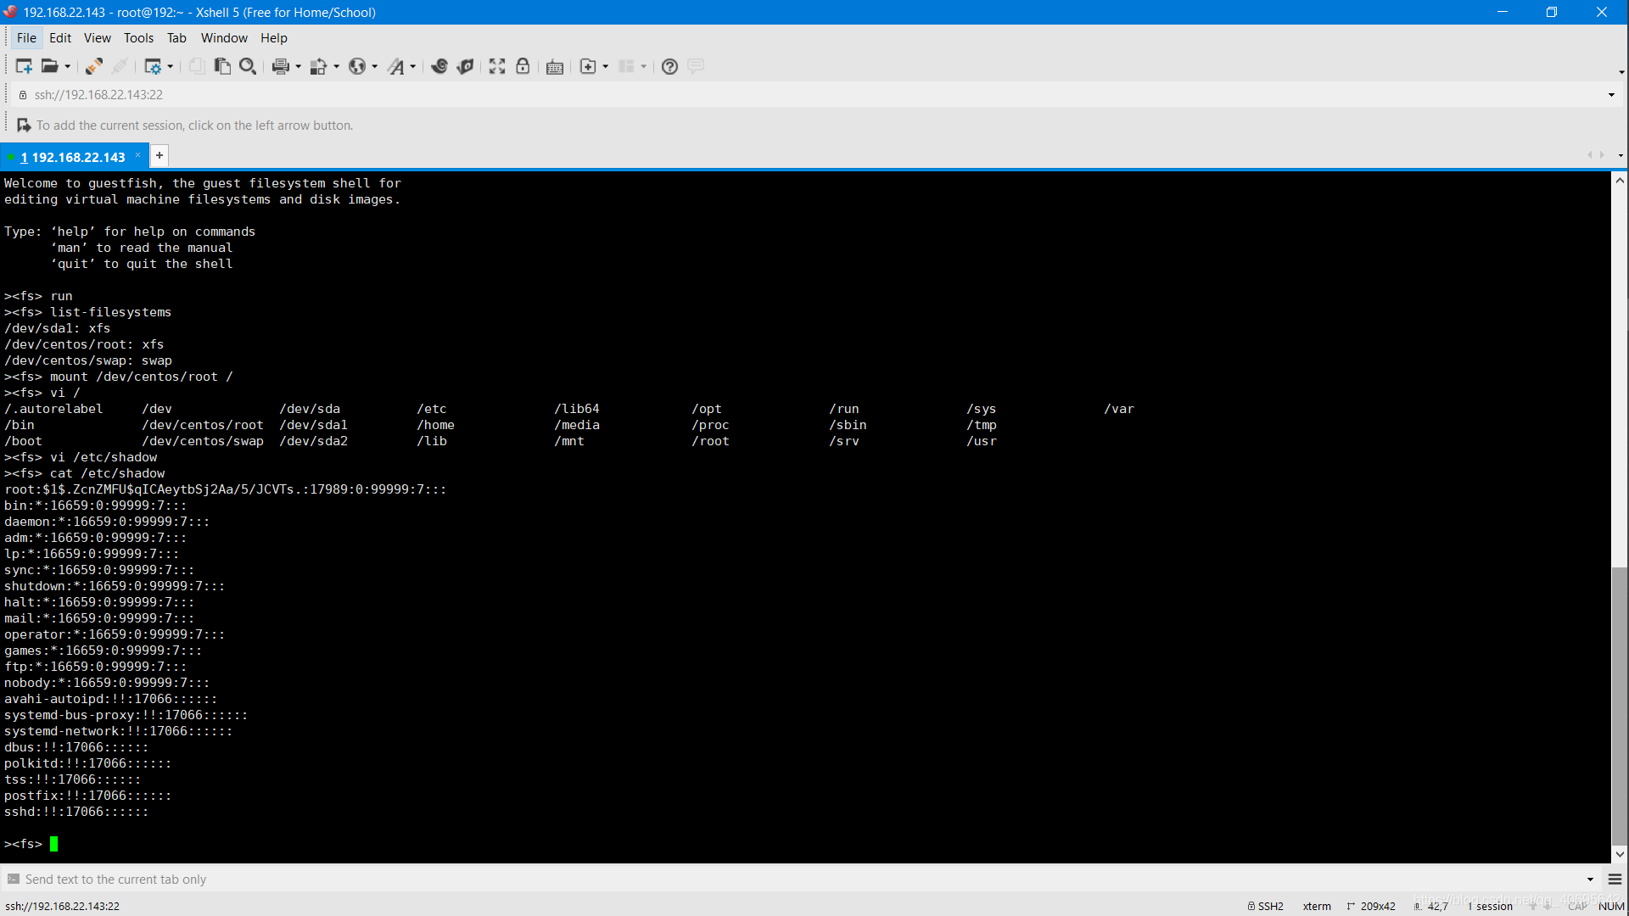Click the Find magnifier icon
The height and width of the screenshot is (916, 1629).
coord(248,66)
